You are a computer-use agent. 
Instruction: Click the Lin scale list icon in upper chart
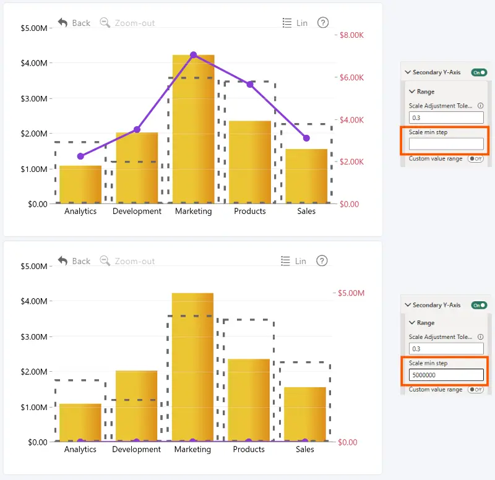[x=287, y=23]
